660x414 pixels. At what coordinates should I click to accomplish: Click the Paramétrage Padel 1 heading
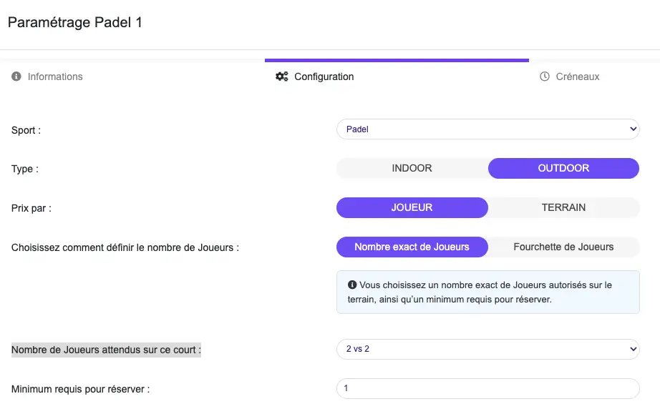click(x=75, y=23)
